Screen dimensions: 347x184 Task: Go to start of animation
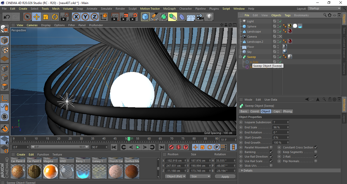[x=114, y=147]
